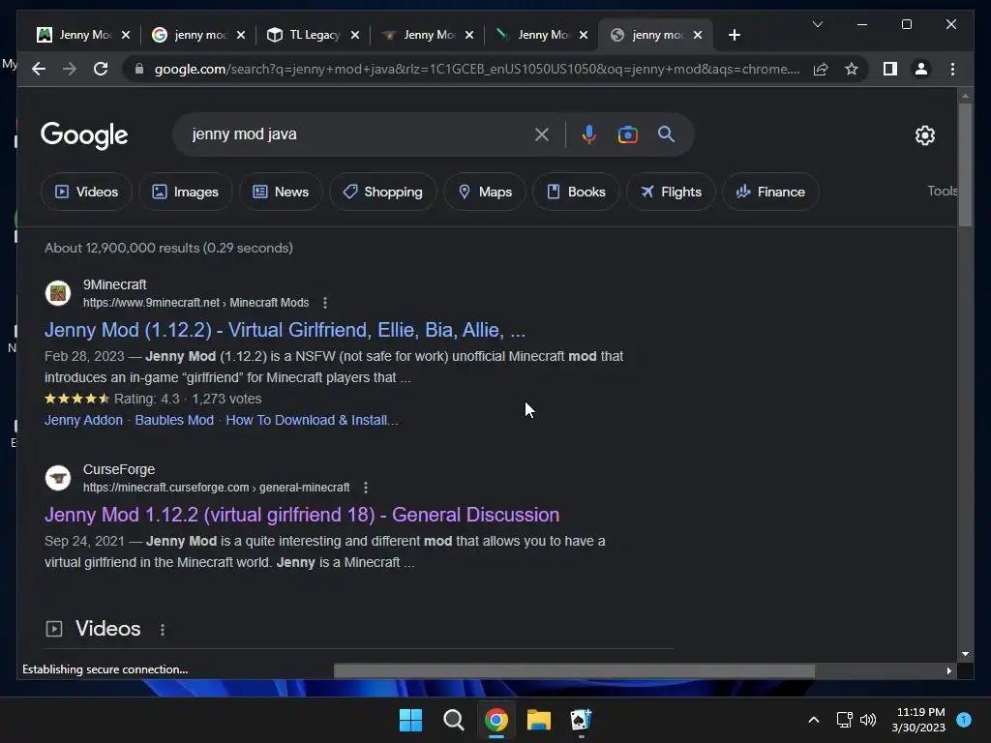This screenshot has height=743, width=991.
Task: Clear the search box text
Action: click(542, 134)
